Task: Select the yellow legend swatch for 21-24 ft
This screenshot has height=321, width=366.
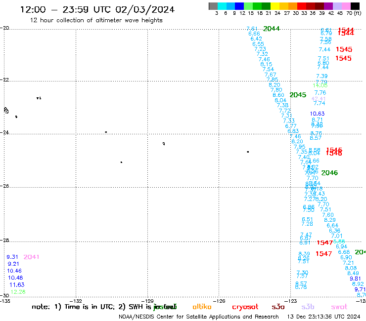Action: [274, 6]
